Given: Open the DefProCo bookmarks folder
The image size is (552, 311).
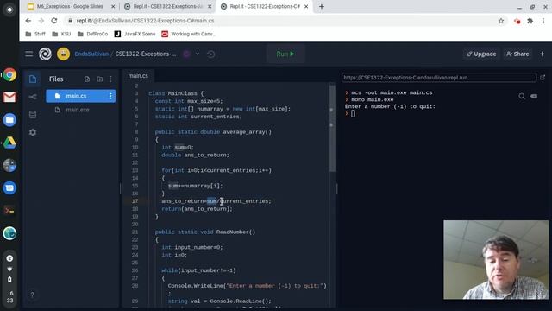Looking at the screenshot, I should click(92, 34).
